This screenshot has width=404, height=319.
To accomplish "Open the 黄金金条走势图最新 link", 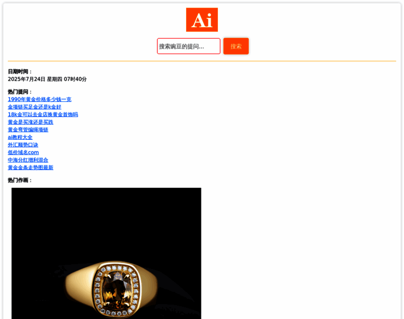I will (30, 167).
